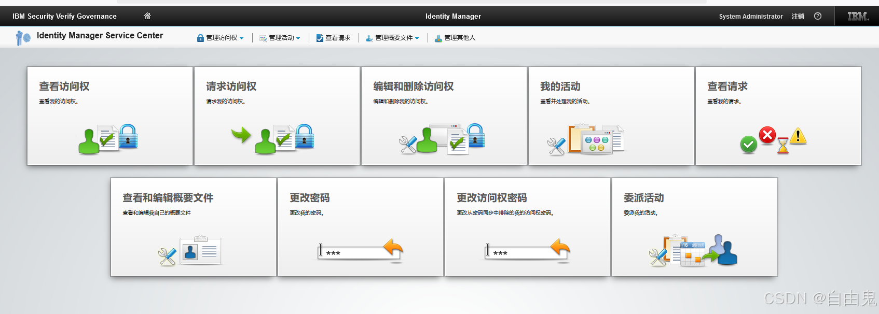Open the 更改密码 card title
The height and width of the screenshot is (314, 879).
tap(310, 198)
